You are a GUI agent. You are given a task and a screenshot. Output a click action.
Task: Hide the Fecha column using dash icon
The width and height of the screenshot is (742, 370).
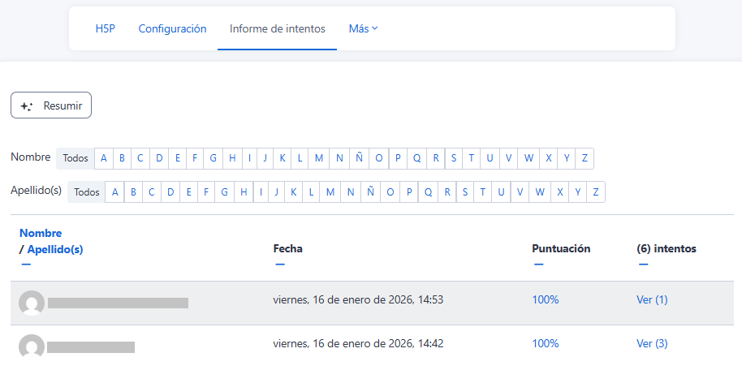[x=280, y=264]
